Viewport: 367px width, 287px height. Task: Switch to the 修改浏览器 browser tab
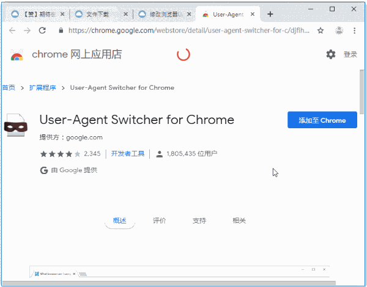pyautogui.click(x=164, y=14)
